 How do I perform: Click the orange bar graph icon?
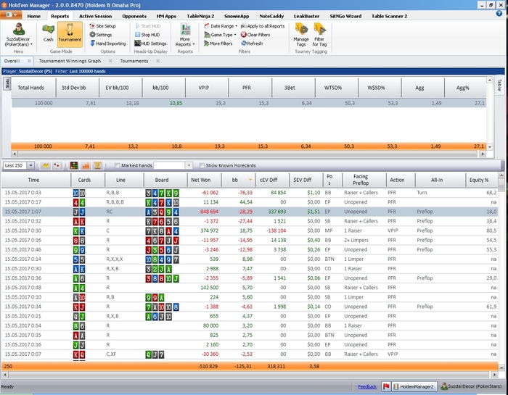(86, 166)
